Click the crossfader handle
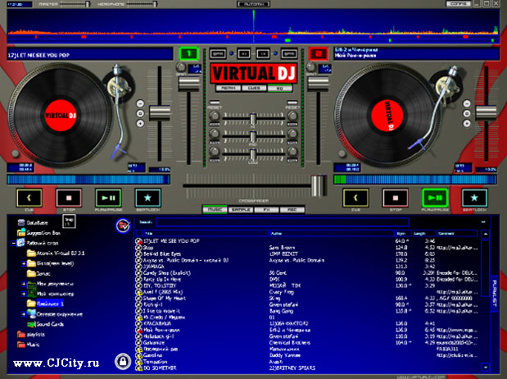Image resolution: width=507 pixels, height=379 pixels. pos(319,185)
